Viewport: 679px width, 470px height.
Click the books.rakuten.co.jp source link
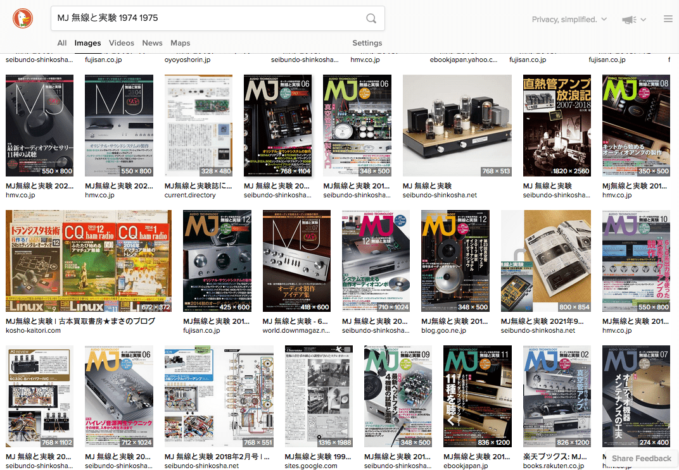point(554,466)
